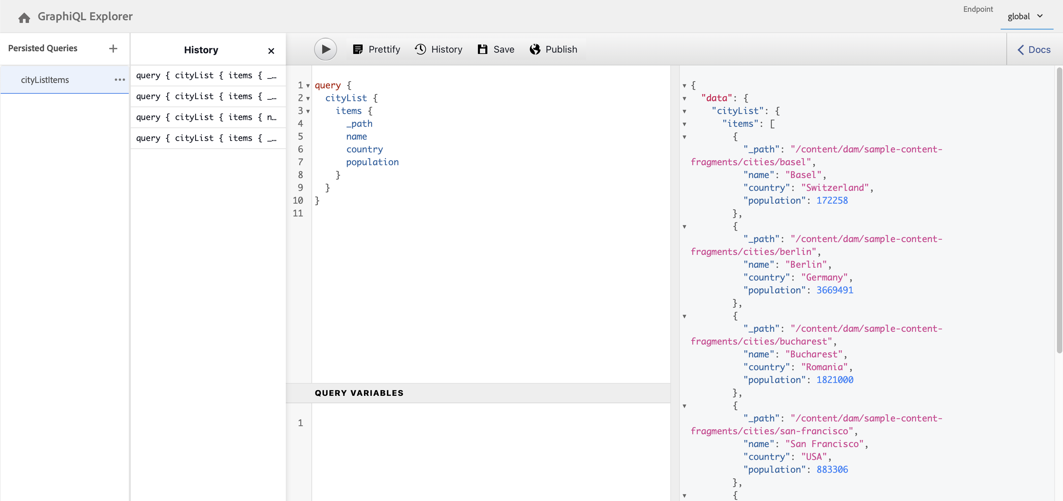Collapse the query block at line 1

308,86
